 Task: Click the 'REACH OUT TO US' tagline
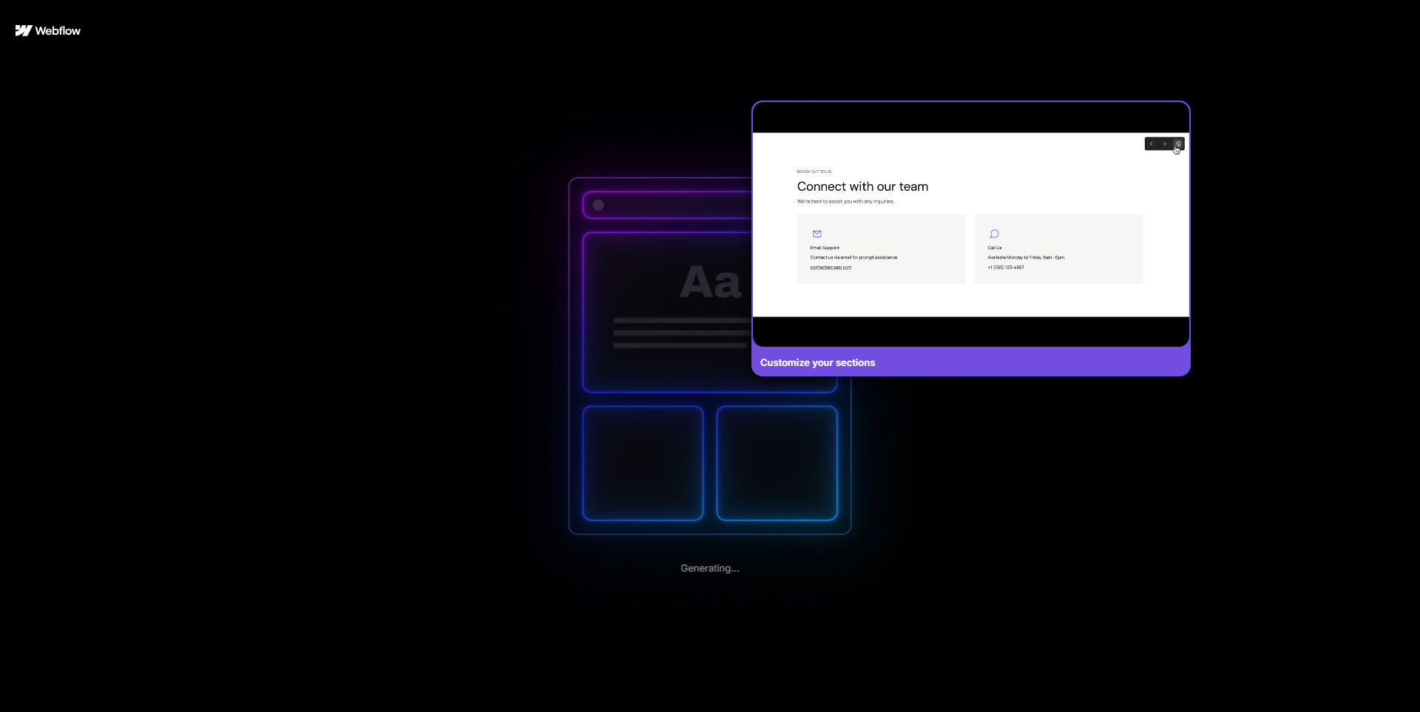(814, 172)
